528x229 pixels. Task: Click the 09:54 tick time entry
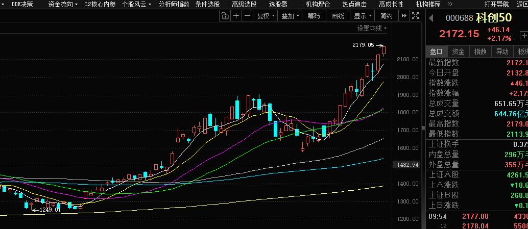pyautogui.click(x=438, y=217)
